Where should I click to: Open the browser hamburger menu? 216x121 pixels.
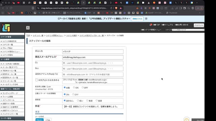pyautogui.click(x=201, y=8)
